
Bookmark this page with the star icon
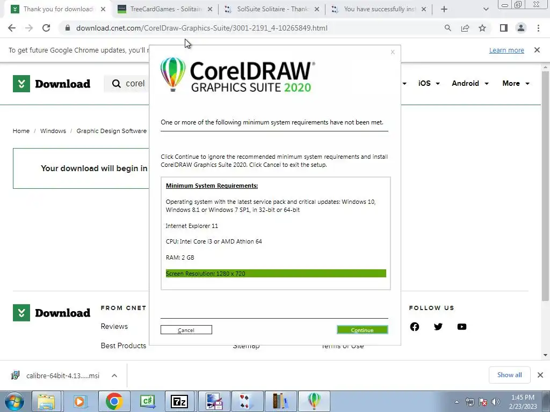tap(482, 28)
